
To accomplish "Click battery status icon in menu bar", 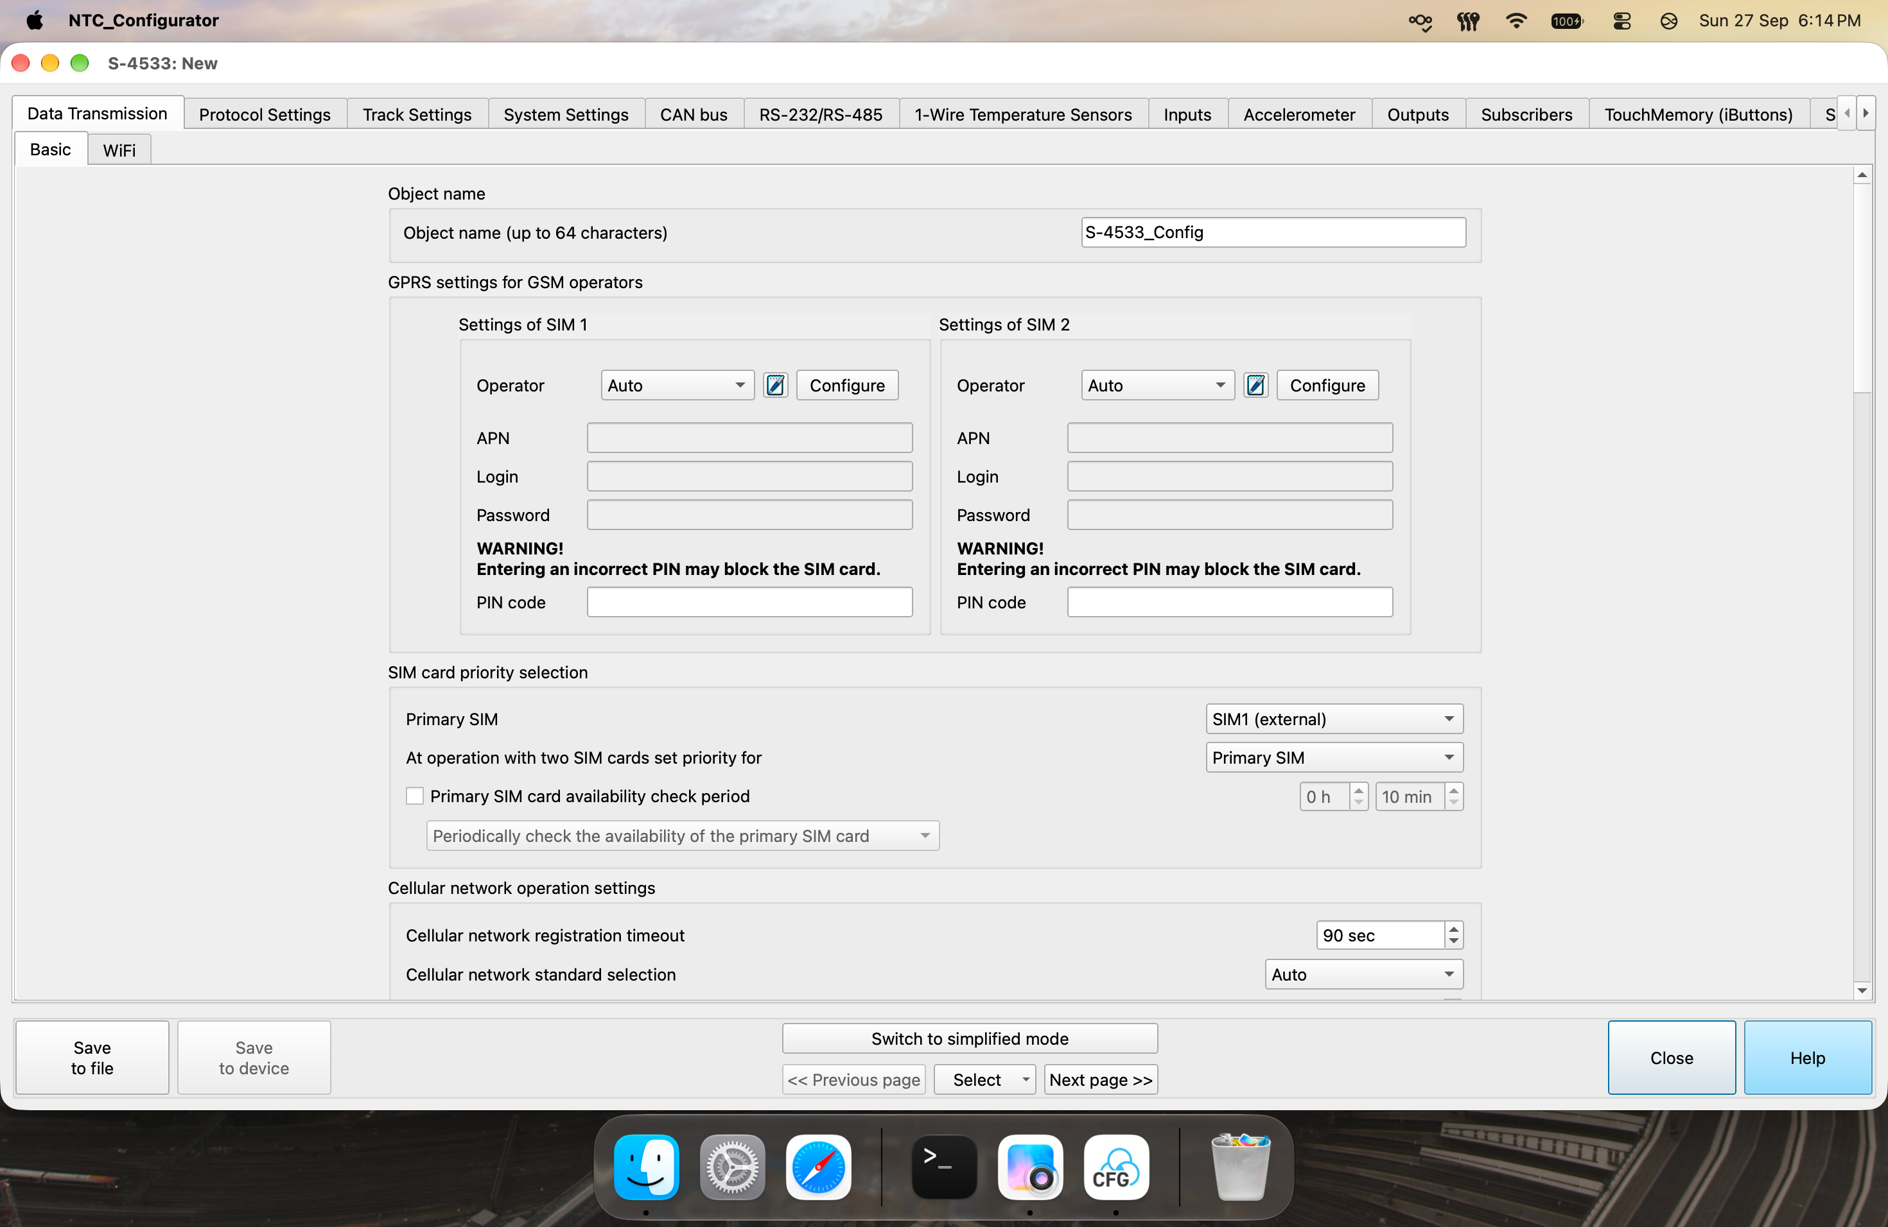I will pos(1567,21).
